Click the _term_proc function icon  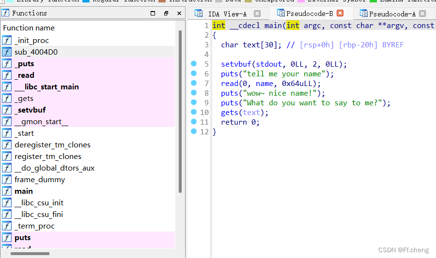pos(7,226)
